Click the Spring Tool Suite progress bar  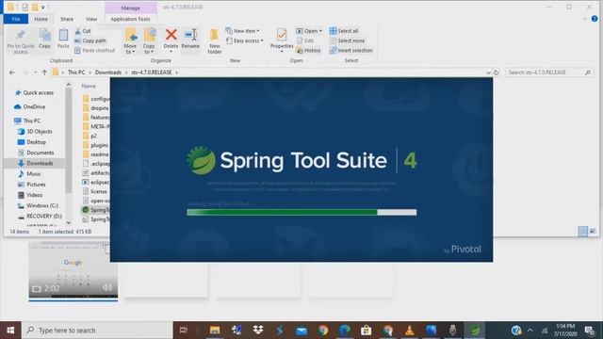301,212
